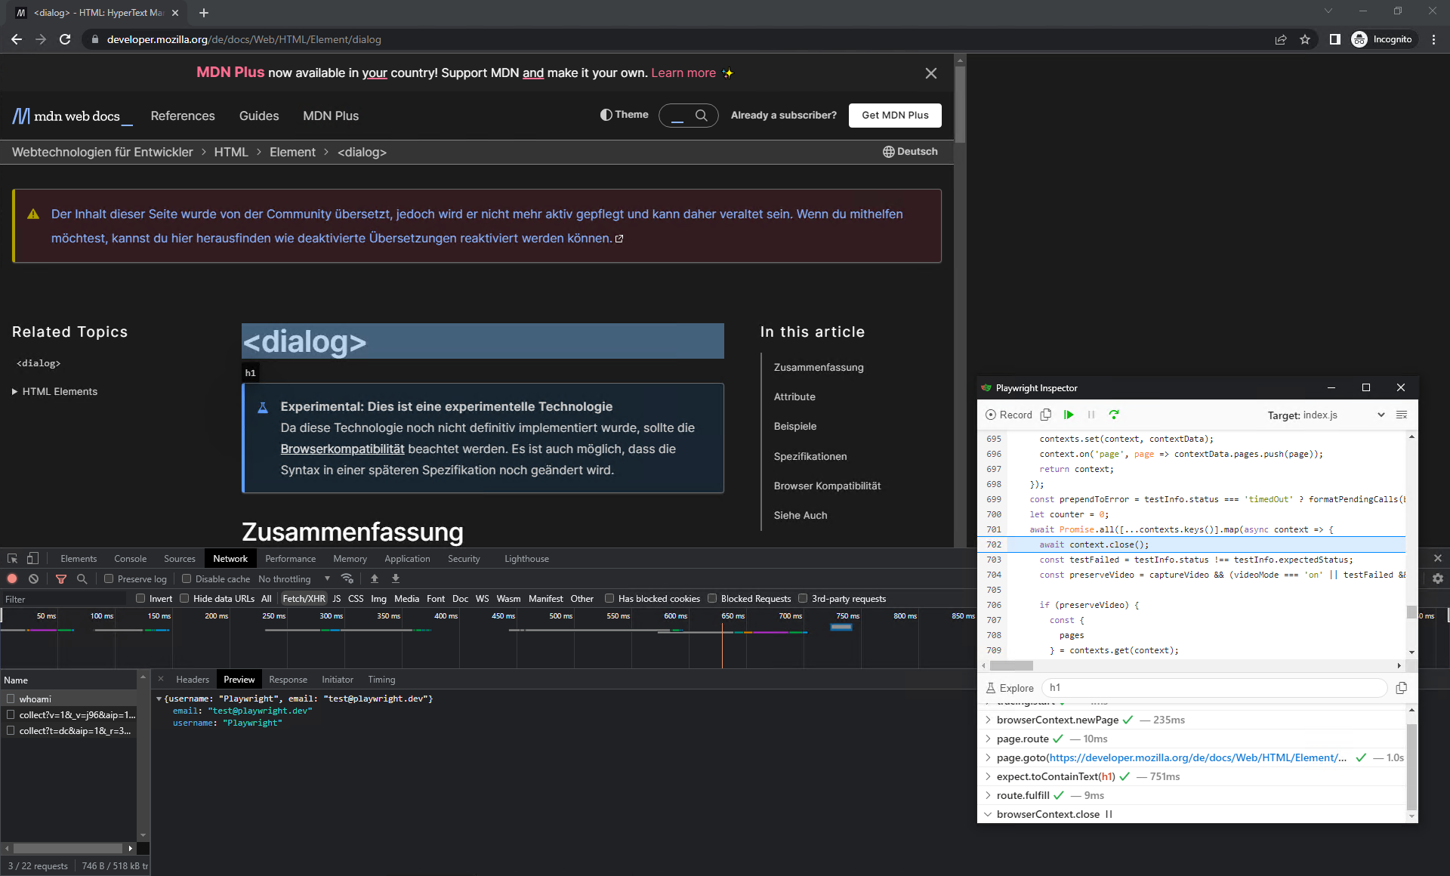
Task: Resume script execution in Playwright Inspector
Action: pyautogui.click(x=1069, y=415)
